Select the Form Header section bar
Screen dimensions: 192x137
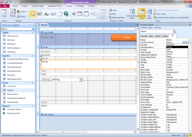88,32
